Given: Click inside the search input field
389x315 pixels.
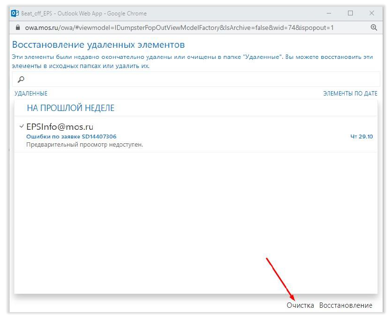Looking at the screenshot, I should pos(193,79).
